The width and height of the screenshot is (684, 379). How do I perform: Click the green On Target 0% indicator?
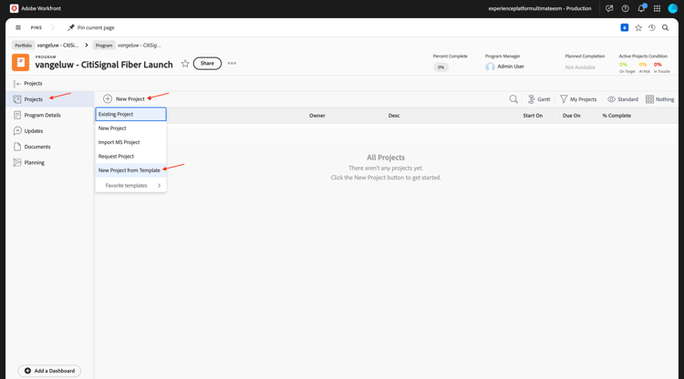(623, 65)
